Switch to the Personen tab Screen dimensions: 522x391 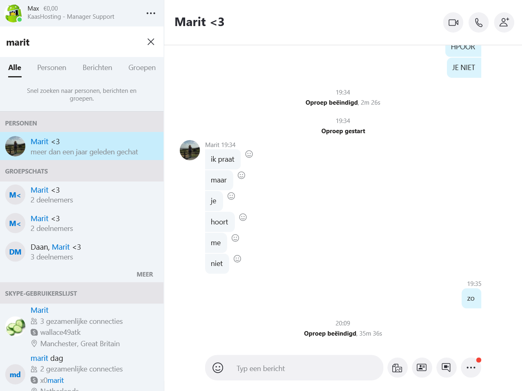point(51,68)
